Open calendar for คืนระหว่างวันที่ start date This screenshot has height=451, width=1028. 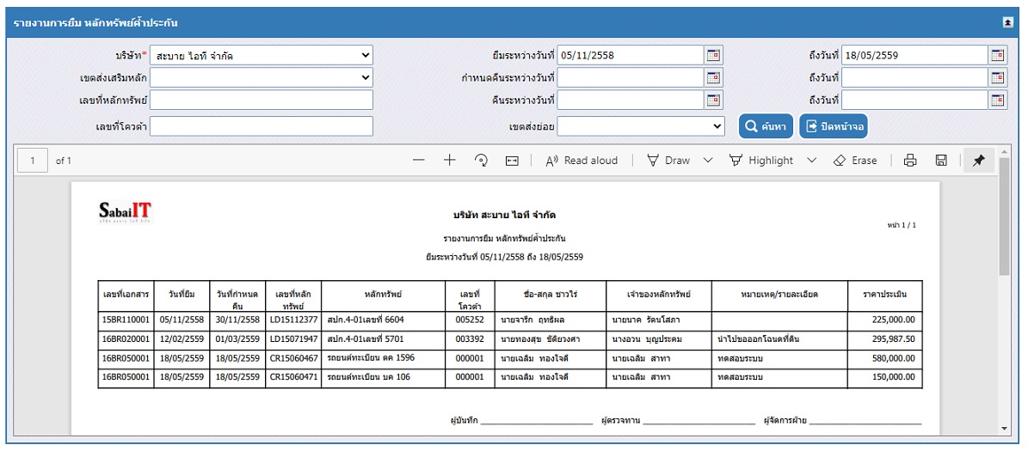[714, 101]
